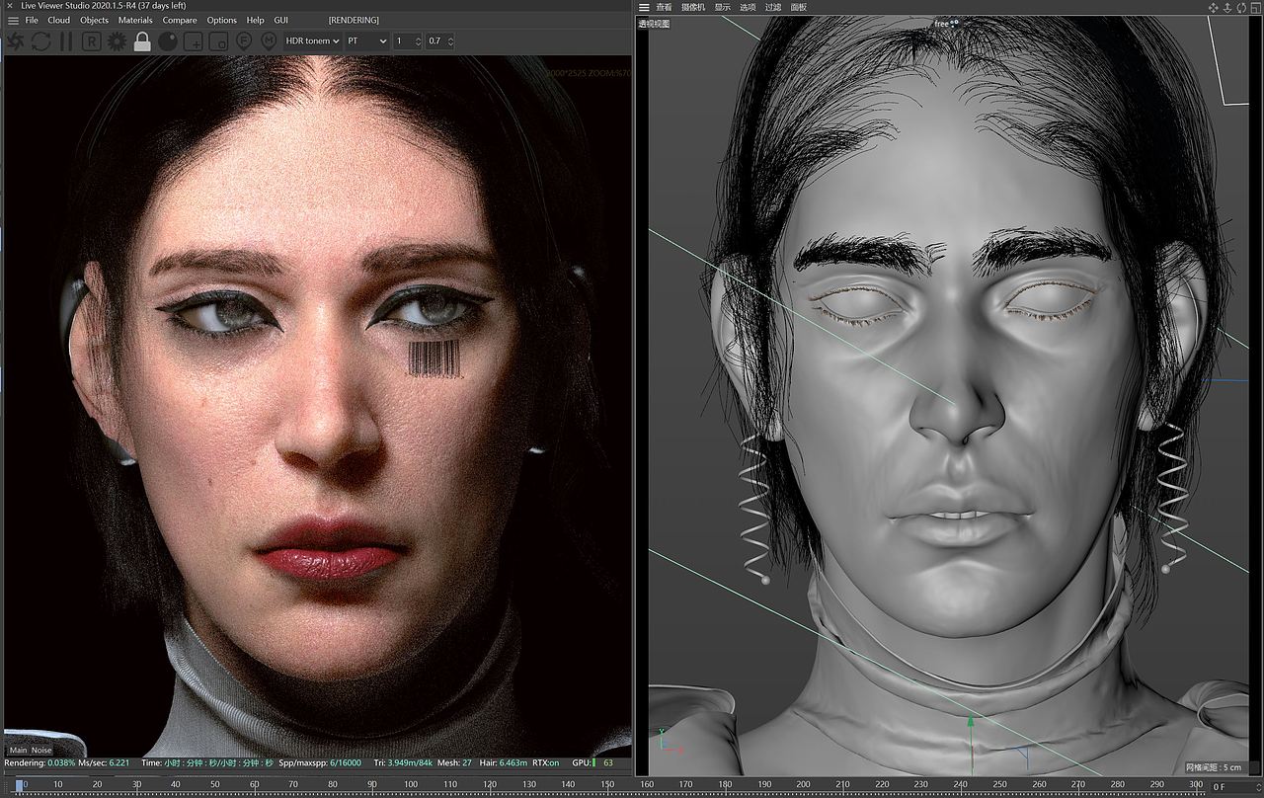Viewport: 1264px width, 798px height.
Task: Enable the render region icon with plus
Action: coord(194,41)
